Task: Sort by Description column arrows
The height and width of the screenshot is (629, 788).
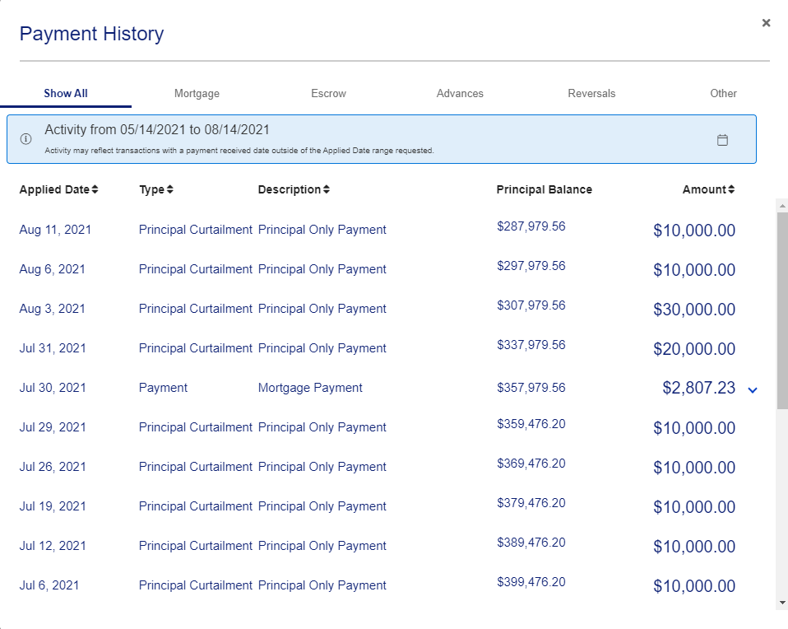Action: tap(326, 190)
